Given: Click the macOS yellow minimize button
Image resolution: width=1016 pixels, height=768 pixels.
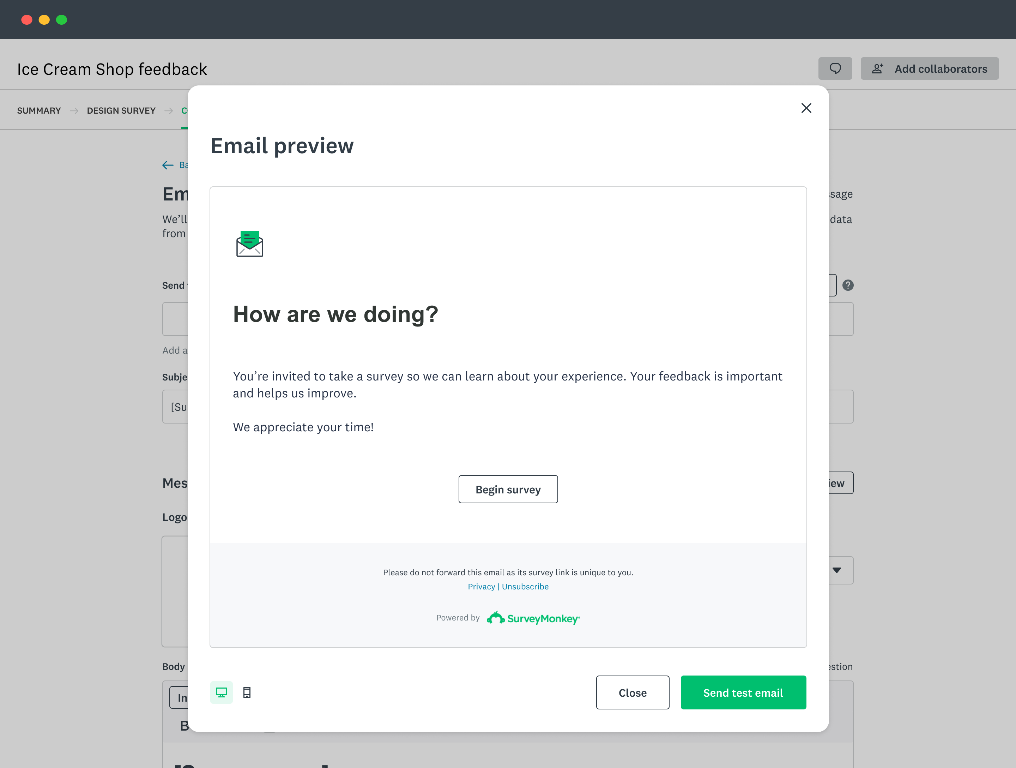Looking at the screenshot, I should [44, 20].
